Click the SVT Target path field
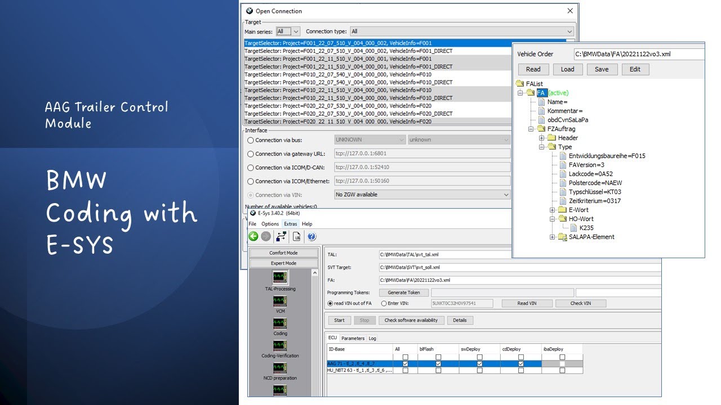 click(x=520, y=267)
